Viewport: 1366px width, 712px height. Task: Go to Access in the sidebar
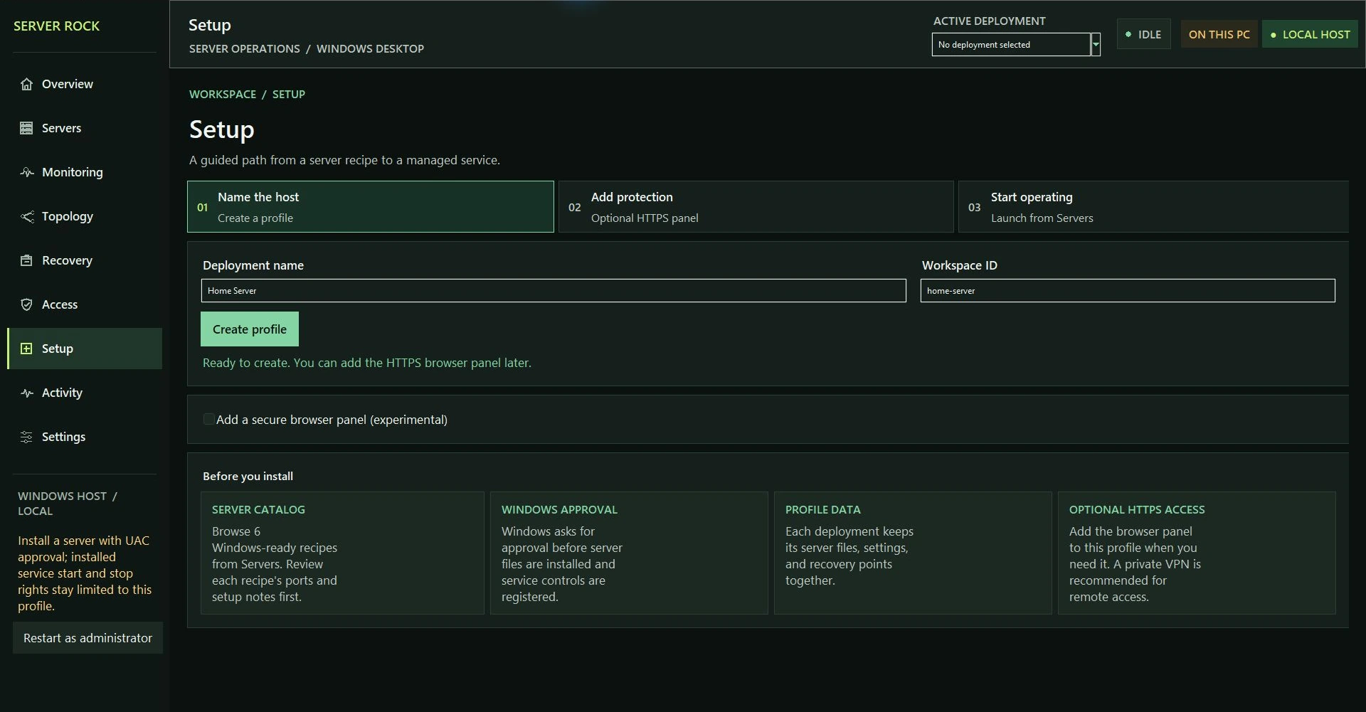click(x=60, y=304)
